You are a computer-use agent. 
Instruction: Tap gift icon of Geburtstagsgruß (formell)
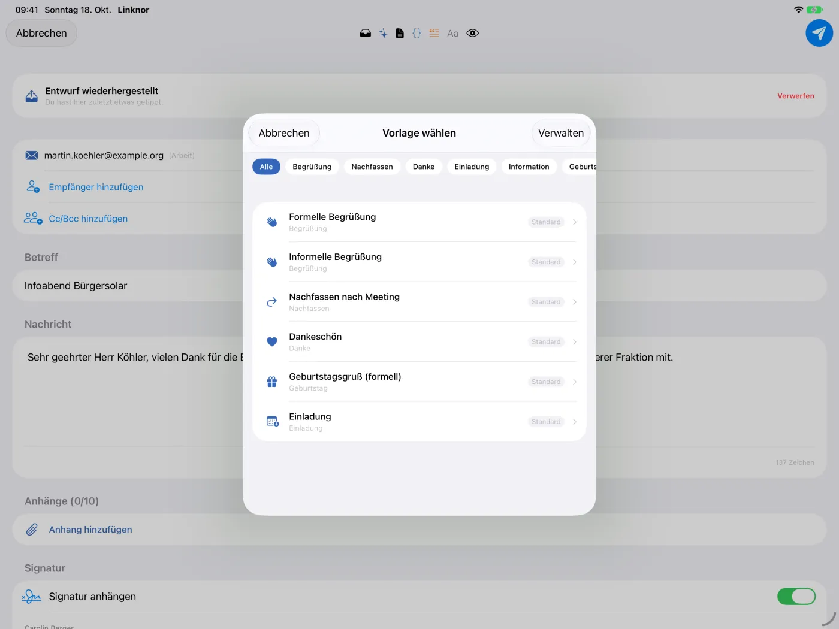272,382
